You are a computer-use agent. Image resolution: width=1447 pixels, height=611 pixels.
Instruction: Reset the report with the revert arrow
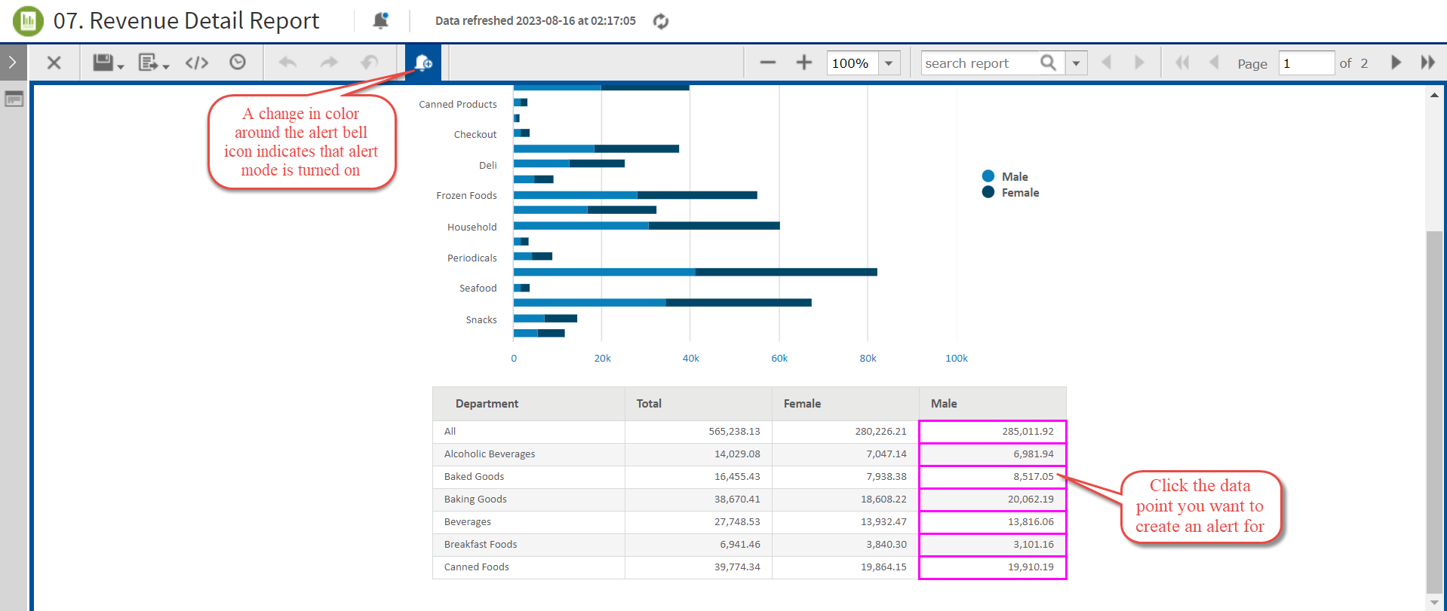point(370,63)
